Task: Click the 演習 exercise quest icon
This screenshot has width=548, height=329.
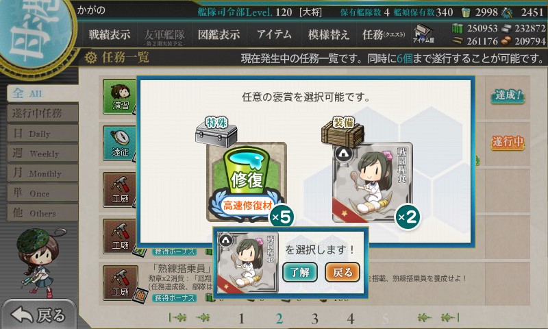Action: [x=121, y=97]
